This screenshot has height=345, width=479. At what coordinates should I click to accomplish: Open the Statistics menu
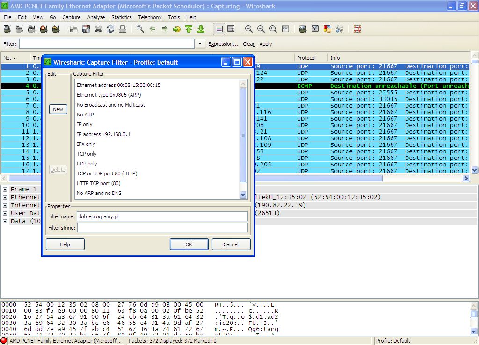click(x=121, y=17)
